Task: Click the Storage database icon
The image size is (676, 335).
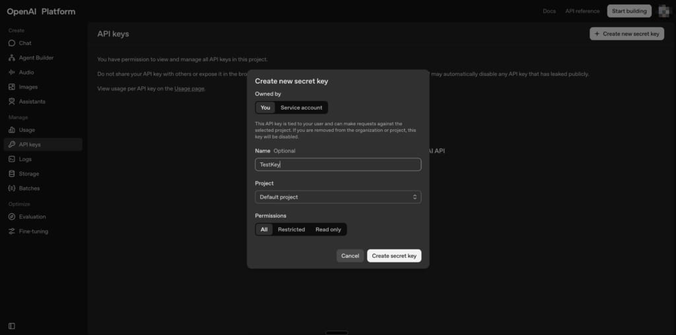Action: [x=12, y=174]
